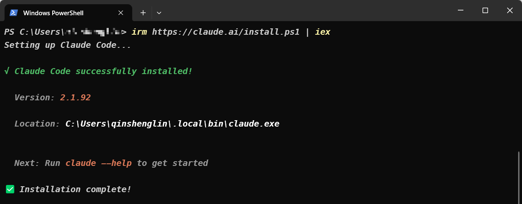Minimize the terminal window
This screenshot has height=204, width=522.
[x=460, y=10]
